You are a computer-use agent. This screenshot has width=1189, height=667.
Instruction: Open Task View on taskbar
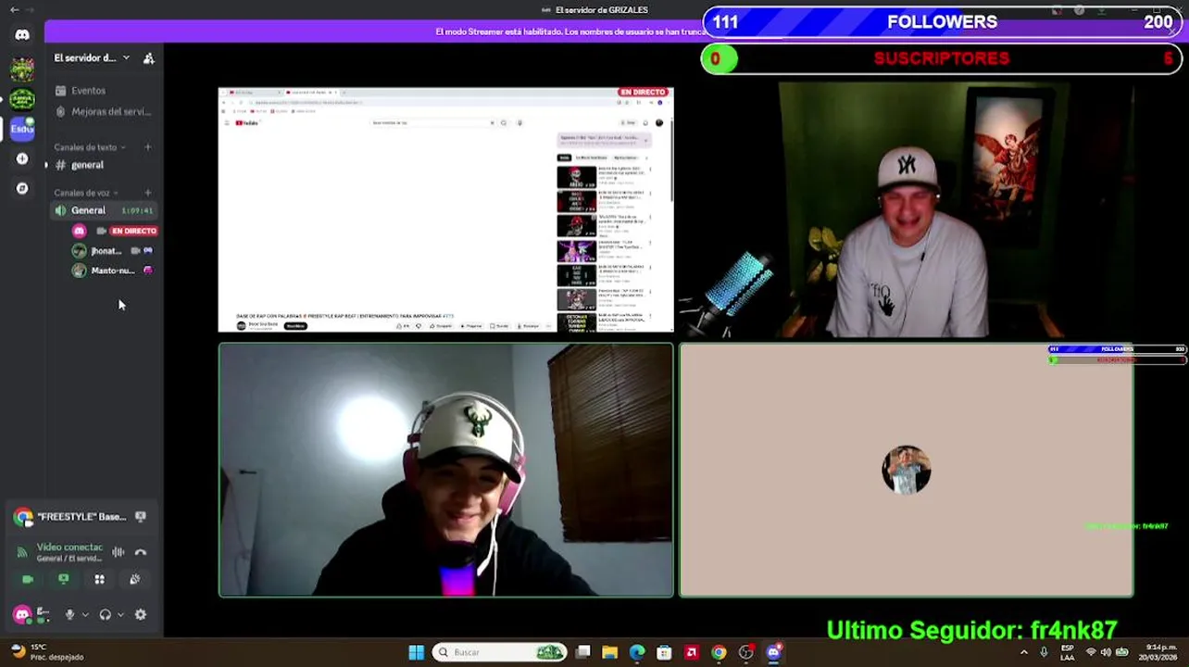tap(583, 652)
